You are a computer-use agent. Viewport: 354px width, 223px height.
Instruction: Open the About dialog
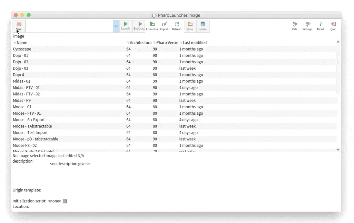click(x=320, y=26)
